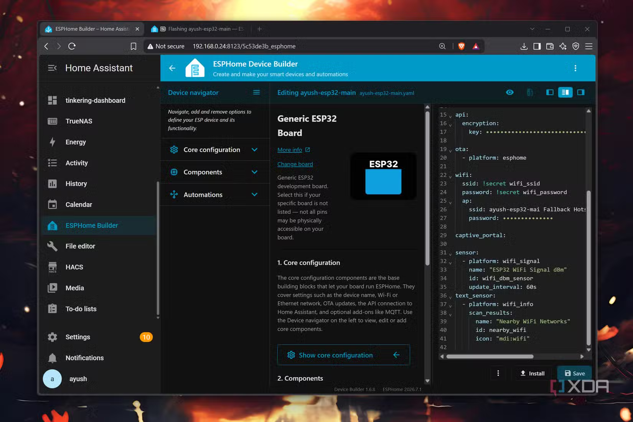Open tinkering-dashboard icon in sidebar
The width and height of the screenshot is (633, 422).
(52, 101)
